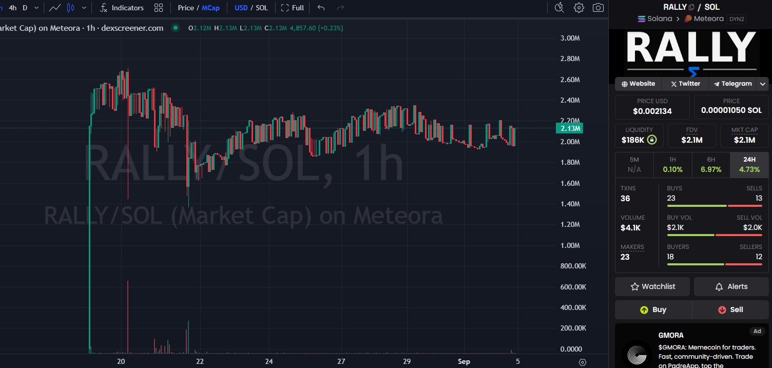Open the GMORA ad title

(x=671, y=335)
